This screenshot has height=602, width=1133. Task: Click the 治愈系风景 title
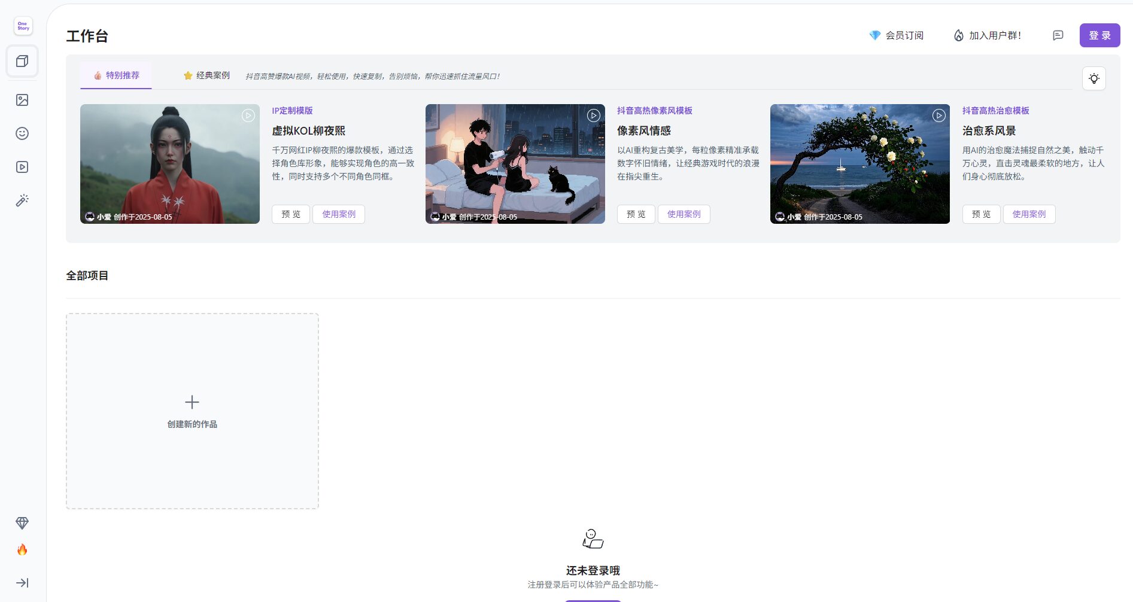point(989,130)
